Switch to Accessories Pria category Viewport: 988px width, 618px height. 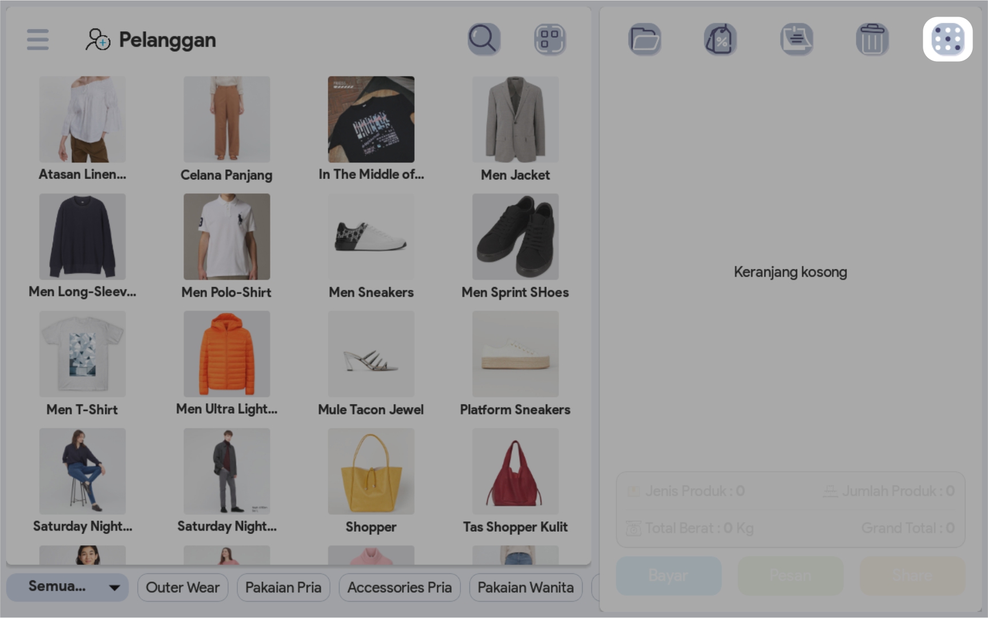399,587
